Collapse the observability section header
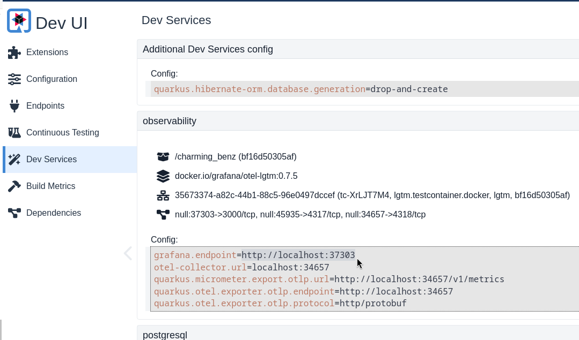The image size is (579, 340). 170,121
